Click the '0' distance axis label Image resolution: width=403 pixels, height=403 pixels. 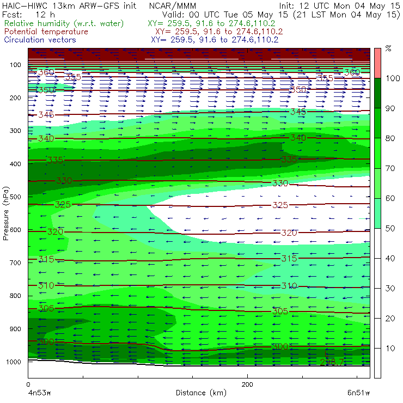click(28, 384)
